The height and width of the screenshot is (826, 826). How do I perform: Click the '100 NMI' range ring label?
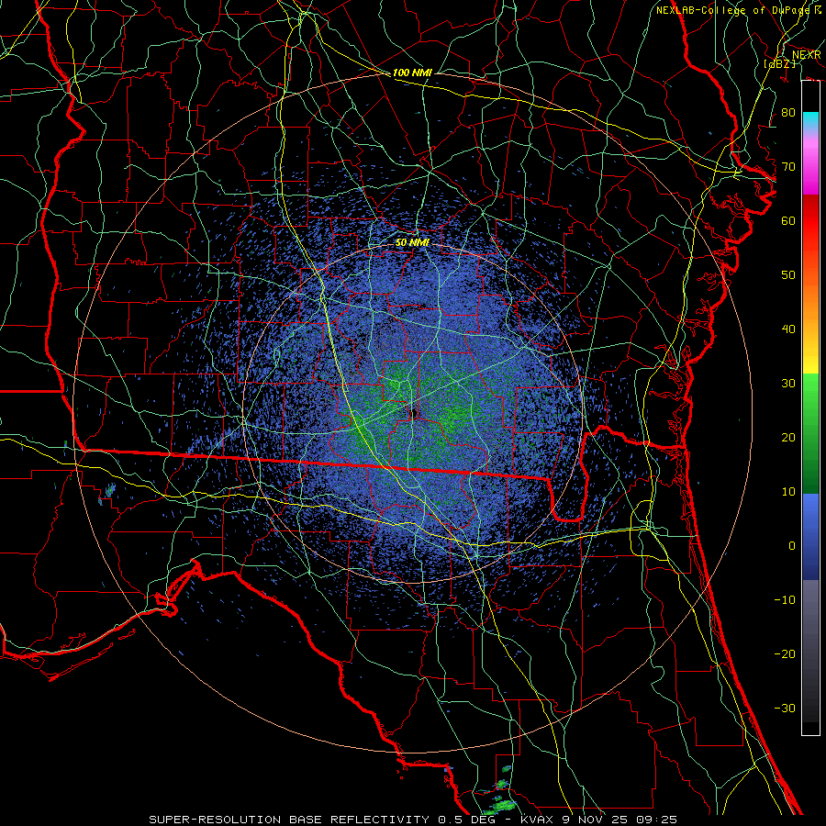(x=412, y=73)
